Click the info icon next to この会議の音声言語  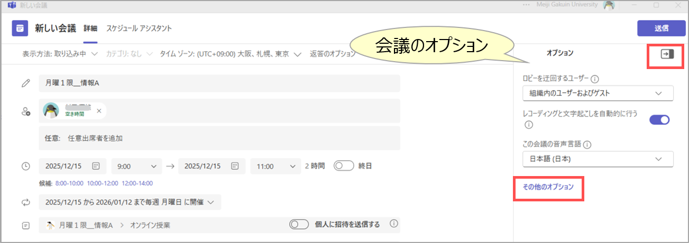pos(587,144)
